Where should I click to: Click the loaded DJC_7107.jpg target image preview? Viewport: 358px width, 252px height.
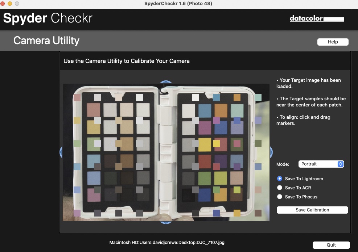point(166,152)
